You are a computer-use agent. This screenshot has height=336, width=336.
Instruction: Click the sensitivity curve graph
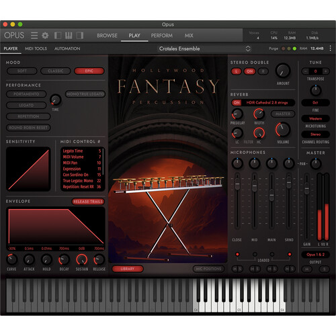pos(28,169)
